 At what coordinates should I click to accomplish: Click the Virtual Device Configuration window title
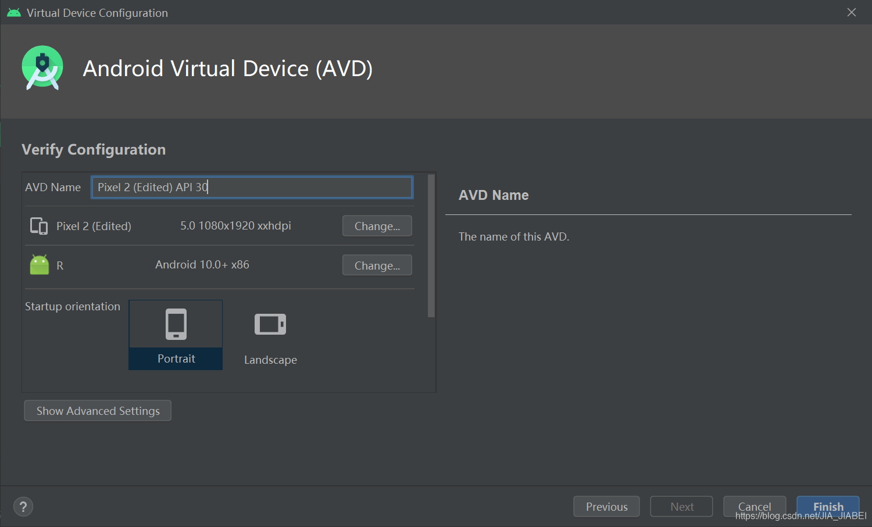(97, 13)
